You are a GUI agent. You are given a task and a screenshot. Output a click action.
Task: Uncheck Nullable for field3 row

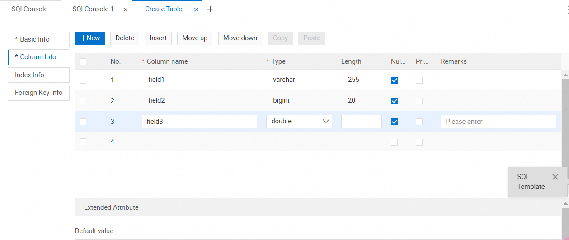(x=394, y=122)
